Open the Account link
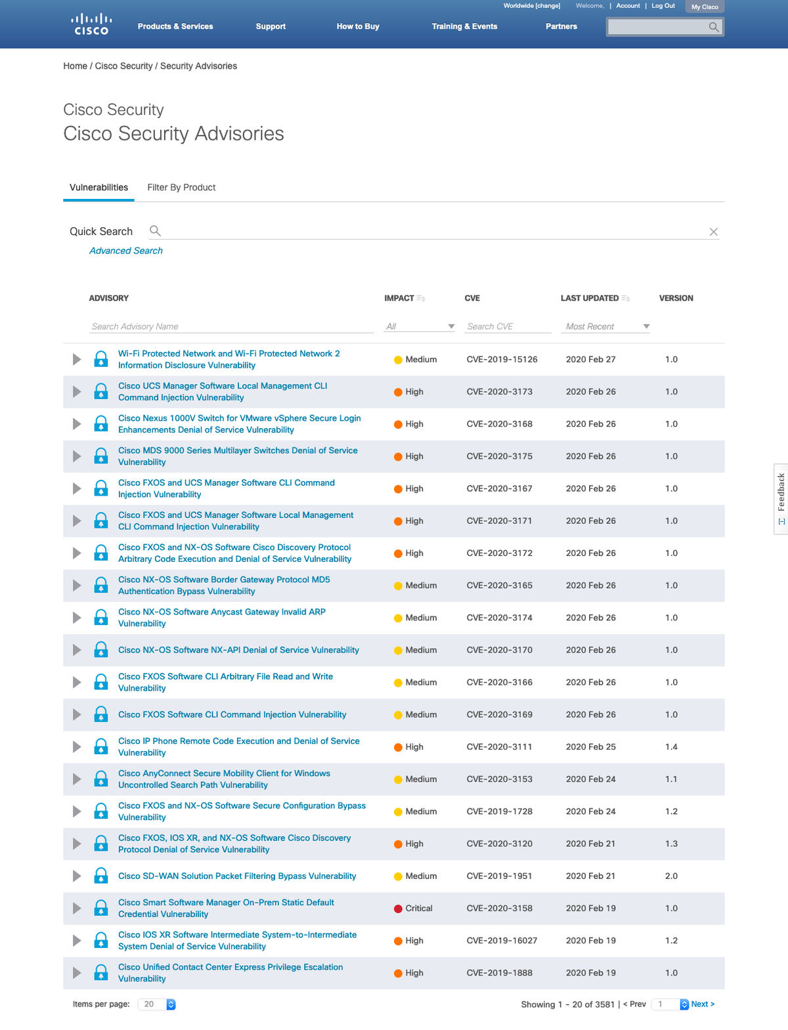The height and width of the screenshot is (1030, 788). point(628,5)
